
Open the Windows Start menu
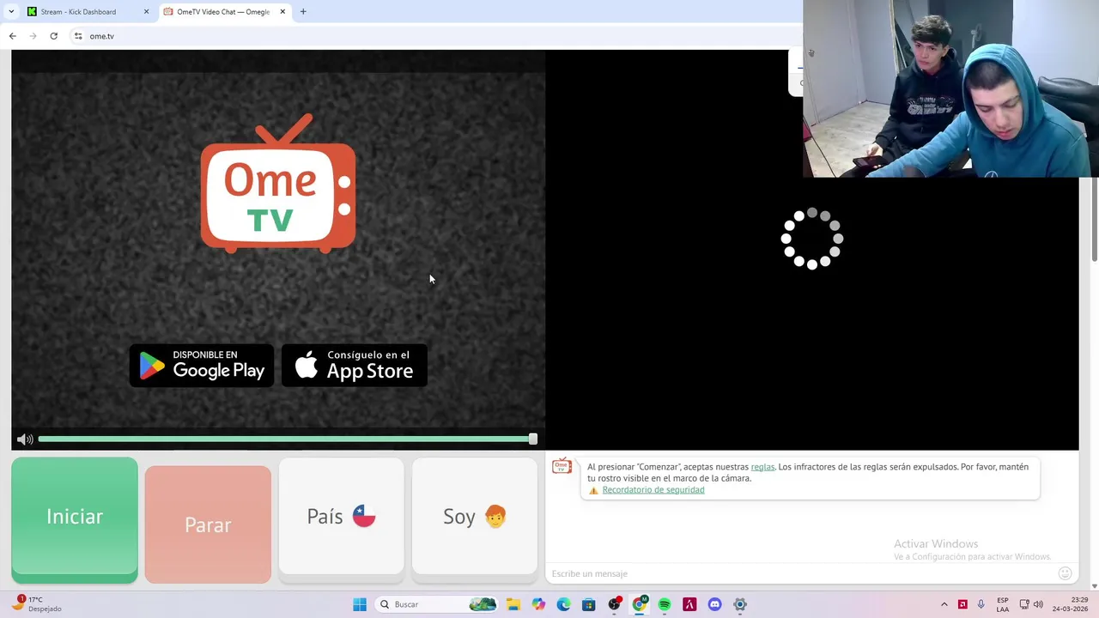click(360, 604)
